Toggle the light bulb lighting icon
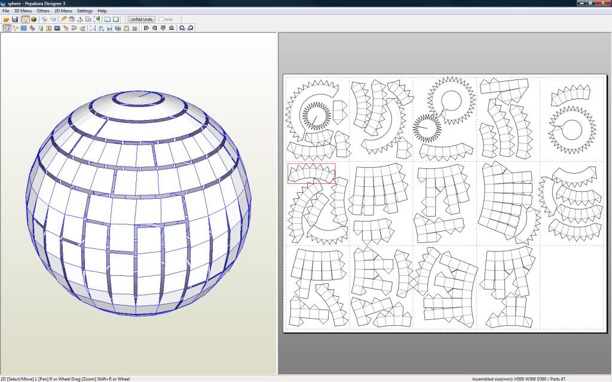612x382 pixels. 26,19
